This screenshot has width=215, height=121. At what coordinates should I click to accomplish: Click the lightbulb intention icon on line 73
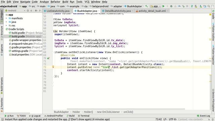click(x=53, y=67)
